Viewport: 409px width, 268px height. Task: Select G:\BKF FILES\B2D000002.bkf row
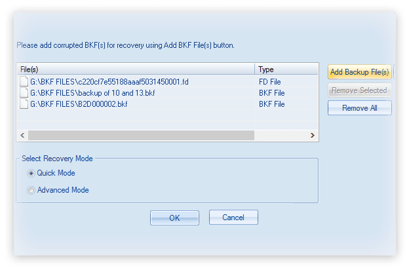pos(167,104)
